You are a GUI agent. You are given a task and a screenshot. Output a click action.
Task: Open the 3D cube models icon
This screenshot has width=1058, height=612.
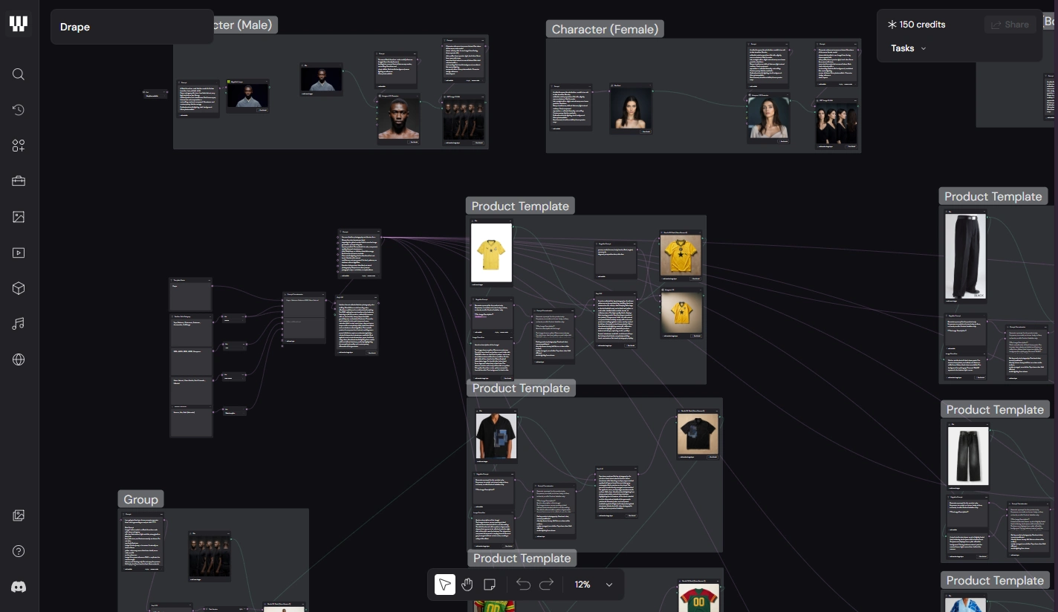pyautogui.click(x=19, y=288)
